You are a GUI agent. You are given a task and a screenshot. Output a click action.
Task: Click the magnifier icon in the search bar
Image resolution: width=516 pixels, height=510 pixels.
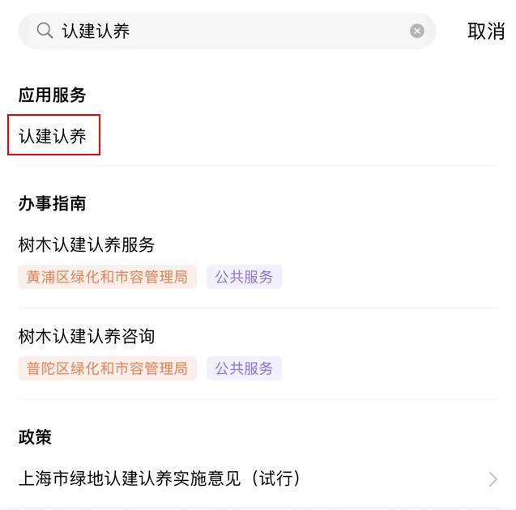45,31
